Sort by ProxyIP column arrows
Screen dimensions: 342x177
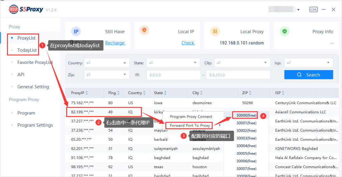tap(87, 93)
